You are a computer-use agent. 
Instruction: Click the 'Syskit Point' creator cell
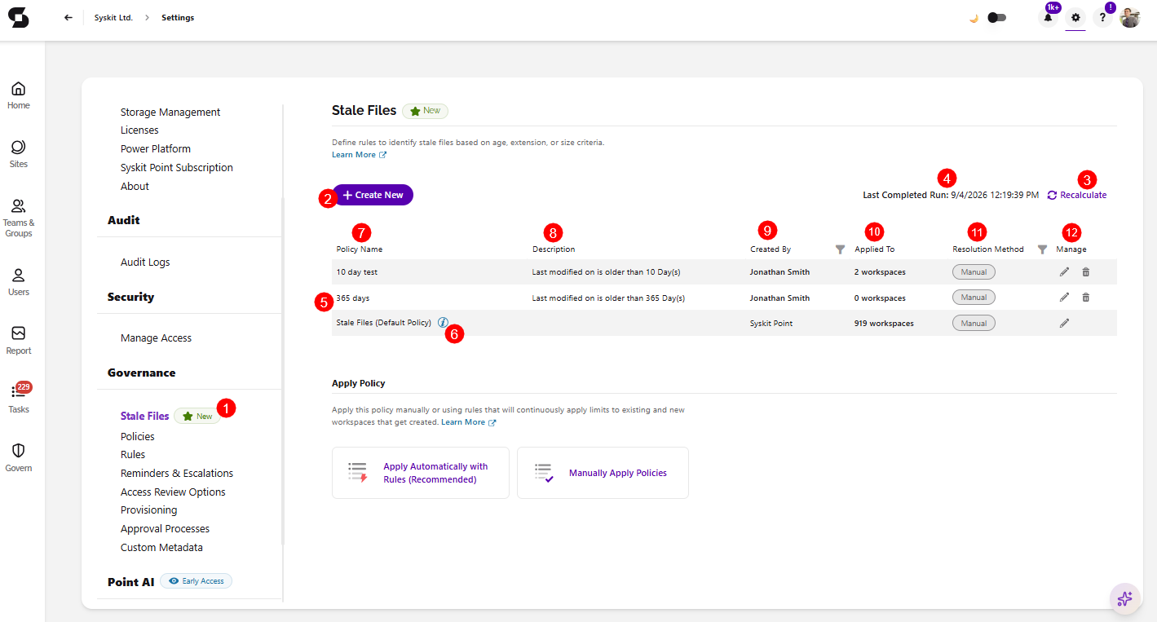click(x=771, y=324)
